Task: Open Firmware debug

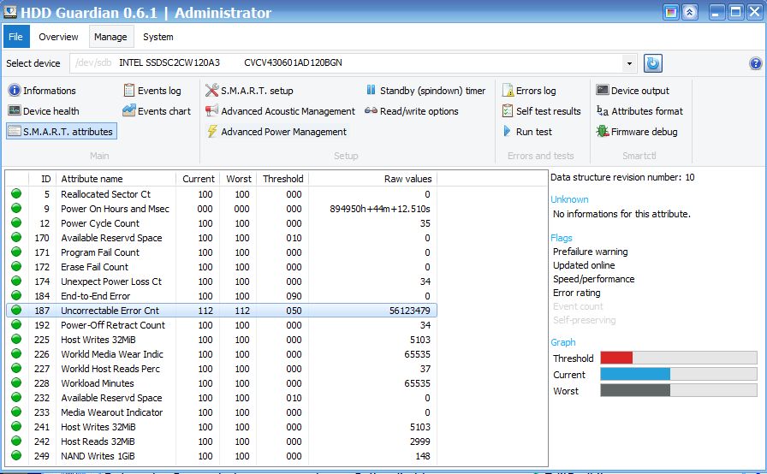Action: point(637,132)
